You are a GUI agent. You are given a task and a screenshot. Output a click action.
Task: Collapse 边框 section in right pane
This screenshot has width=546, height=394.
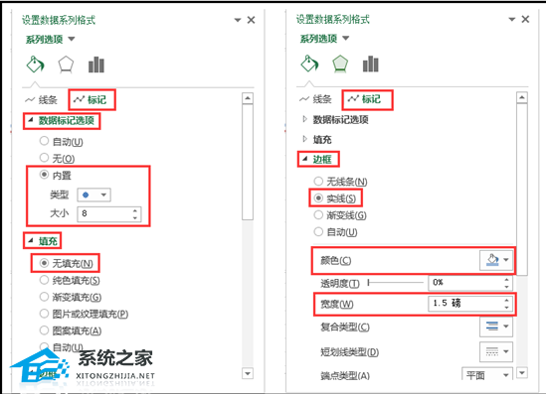coord(317,160)
